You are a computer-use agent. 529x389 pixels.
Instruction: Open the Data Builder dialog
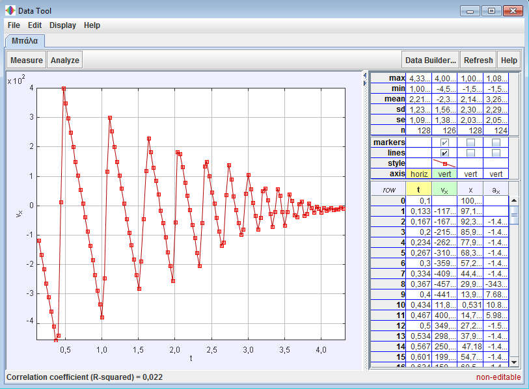tap(431, 60)
